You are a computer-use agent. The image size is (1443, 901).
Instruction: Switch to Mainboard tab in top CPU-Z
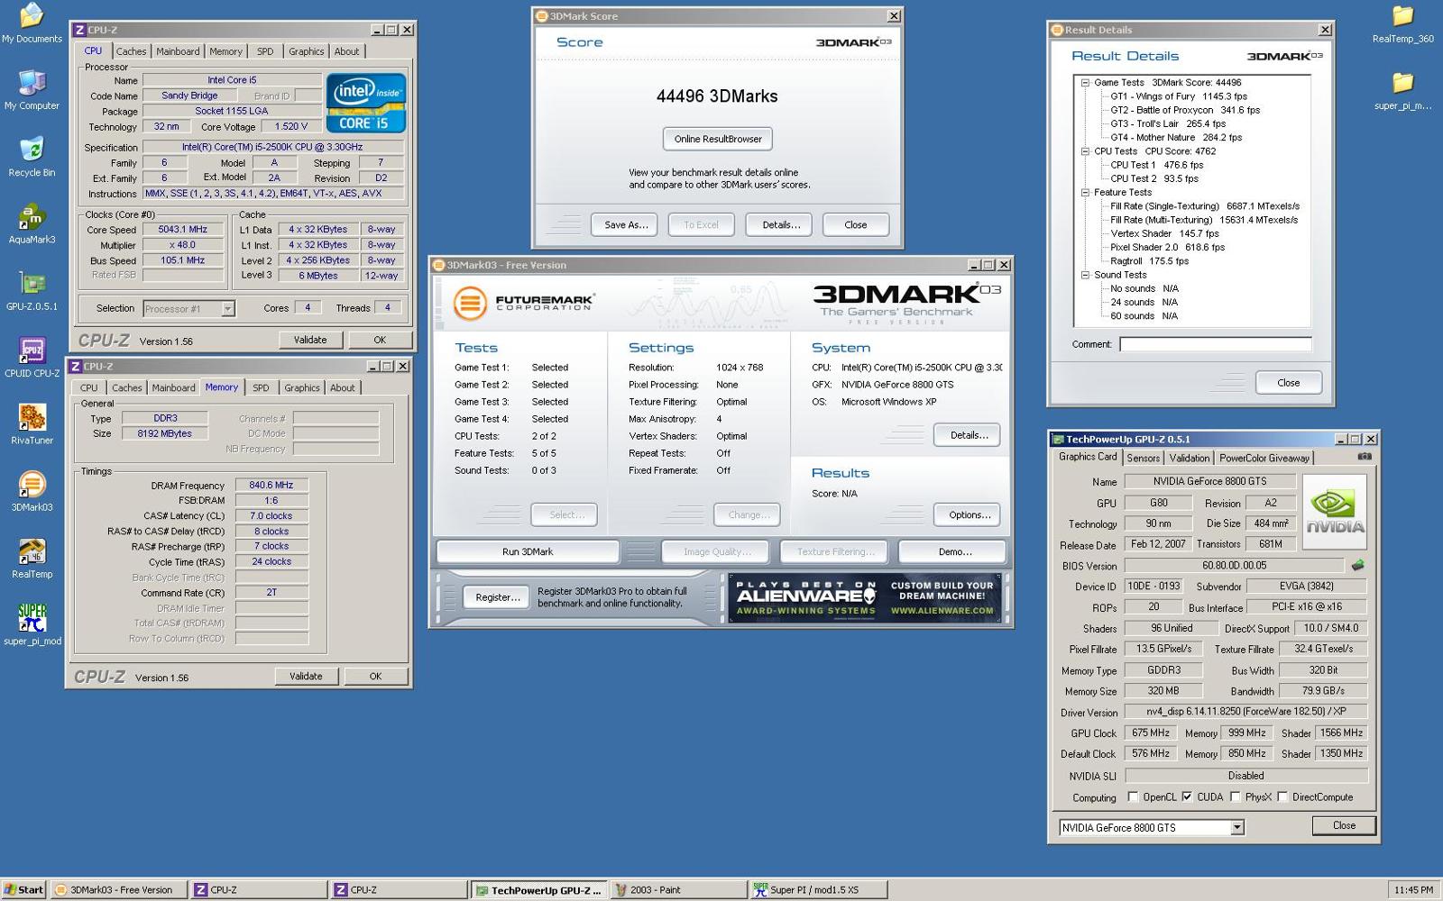tap(178, 51)
